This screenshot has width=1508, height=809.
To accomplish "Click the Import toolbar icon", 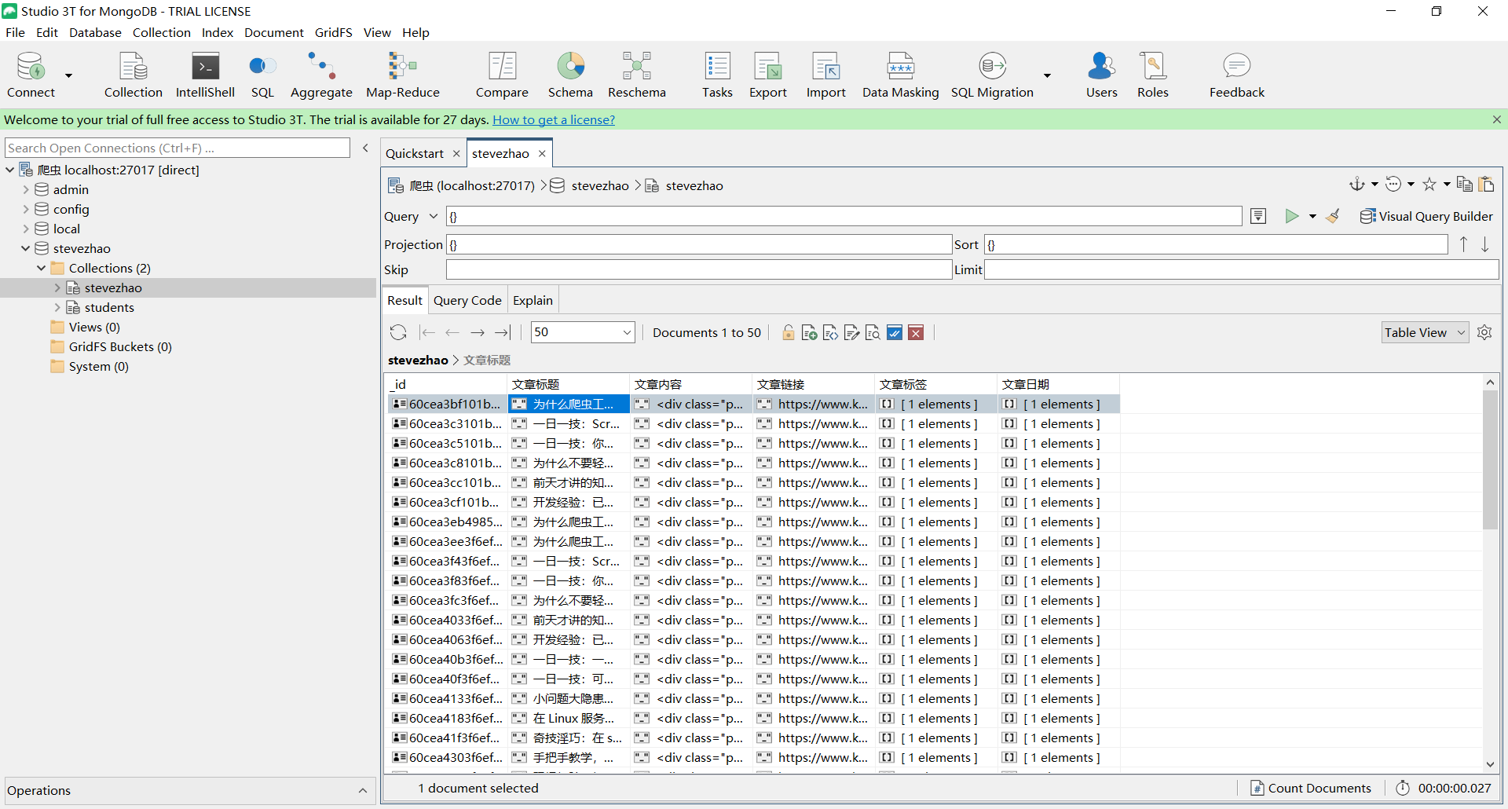I will pos(825,75).
